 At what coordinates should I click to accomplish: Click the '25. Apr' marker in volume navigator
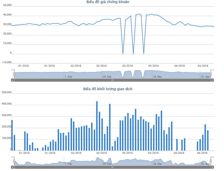(205, 164)
